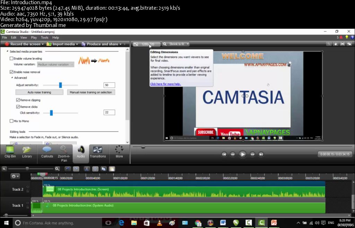355x228 pixels.
Task: Click the Adjust sensitivity value field
Action: [x=109, y=85]
